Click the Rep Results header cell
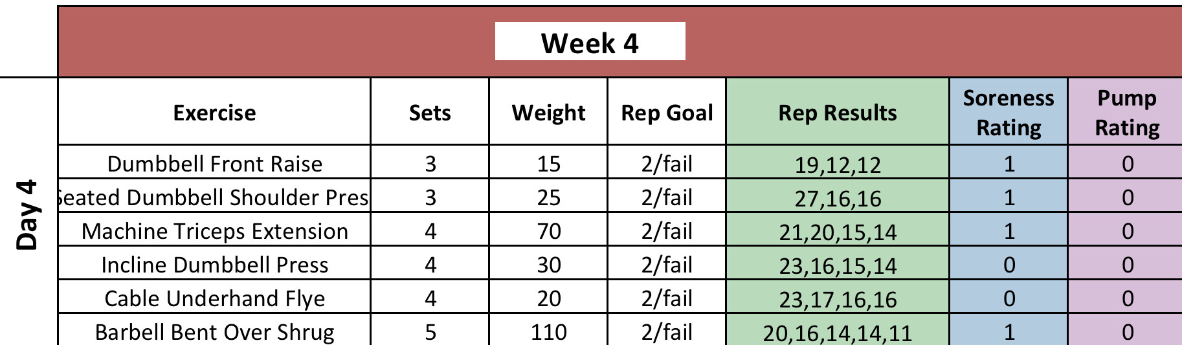Screen dimensions: 1182x345 click(838, 113)
